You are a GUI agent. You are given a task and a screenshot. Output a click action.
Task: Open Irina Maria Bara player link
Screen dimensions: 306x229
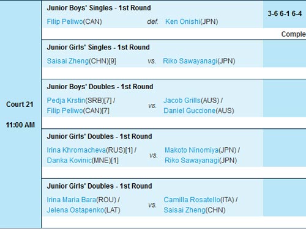point(72,200)
